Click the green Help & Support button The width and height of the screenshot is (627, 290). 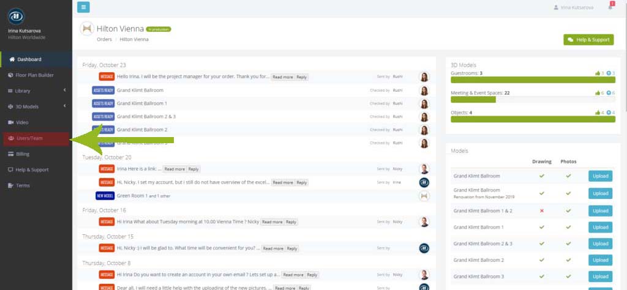click(588, 40)
